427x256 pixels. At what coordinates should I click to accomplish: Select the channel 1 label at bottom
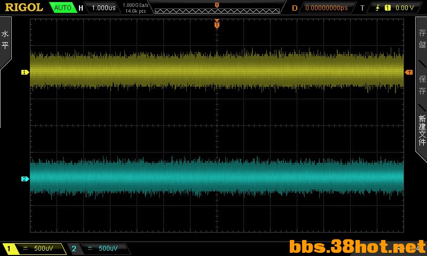(9, 249)
